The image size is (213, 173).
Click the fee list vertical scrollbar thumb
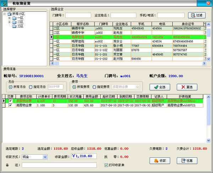coord(208,112)
